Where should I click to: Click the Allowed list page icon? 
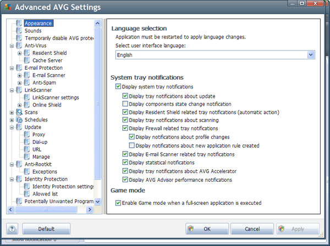[x=27, y=194]
